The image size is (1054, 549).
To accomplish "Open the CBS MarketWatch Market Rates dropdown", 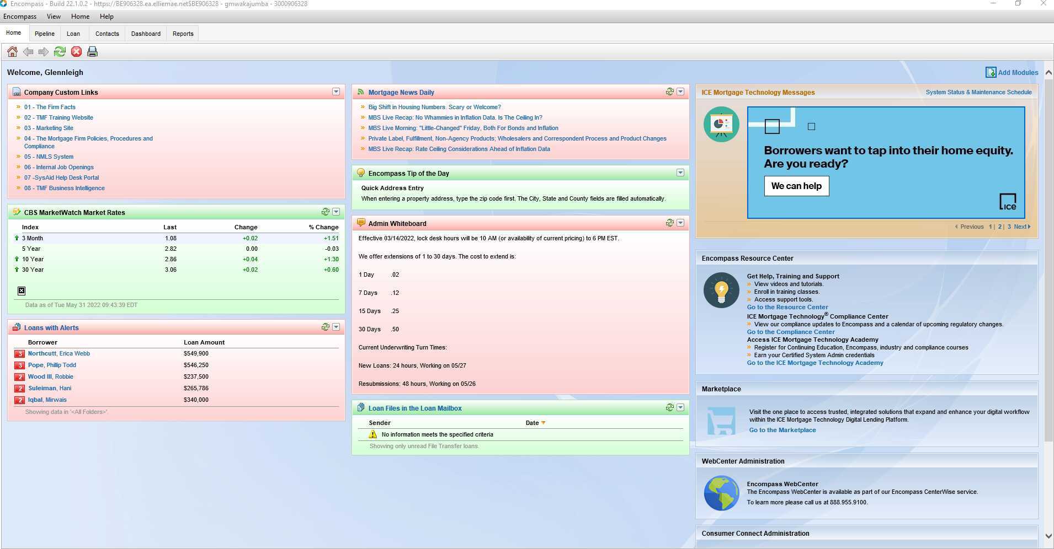I will [336, 212].
